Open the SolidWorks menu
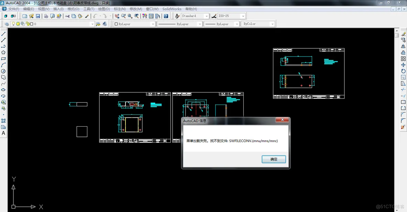 tap(172, 9)
